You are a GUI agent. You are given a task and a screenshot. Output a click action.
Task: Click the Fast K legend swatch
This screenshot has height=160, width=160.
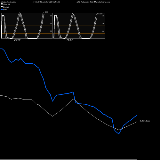pyautogui.click(x=2, y=6)
